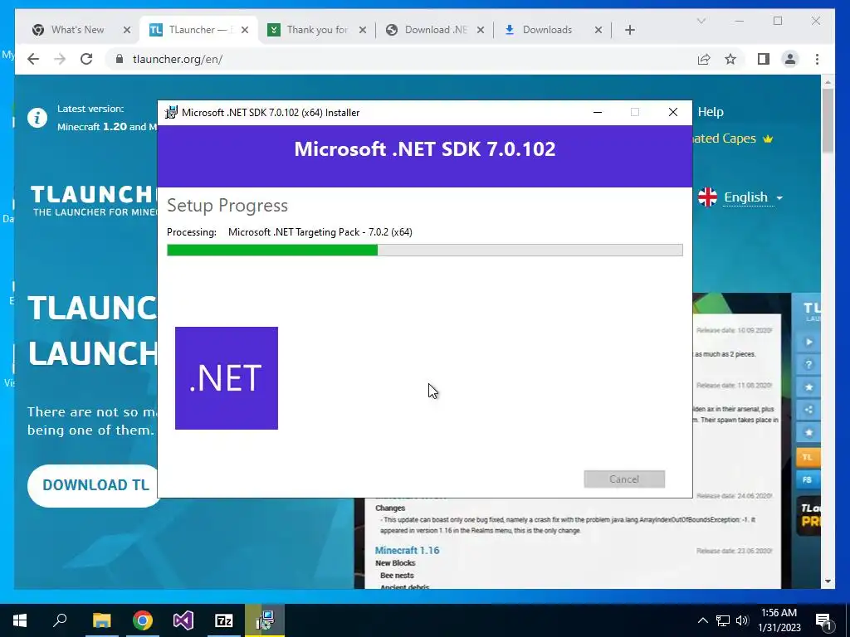Click the site lock icon in address bar
850x637 pixels.
pyautogui.click(x=120, y=59)
